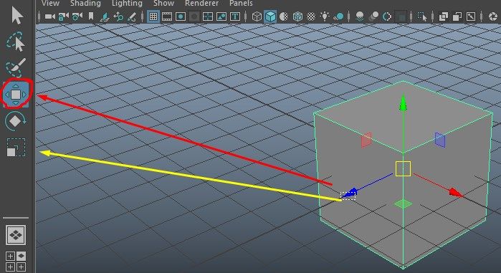Open the Grease Pencil tool
The height and width of the screenshot is (273, 501).
pyautogui.click(x=131, y=16)
